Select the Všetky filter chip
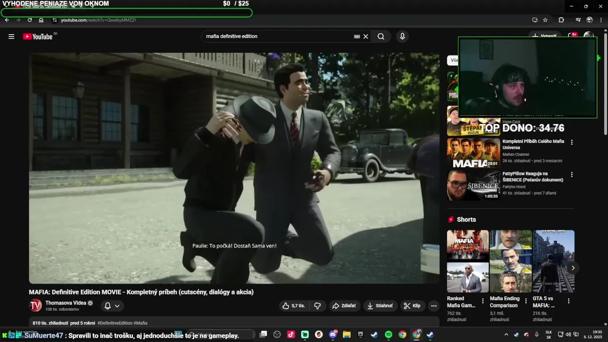 [454, 60]
